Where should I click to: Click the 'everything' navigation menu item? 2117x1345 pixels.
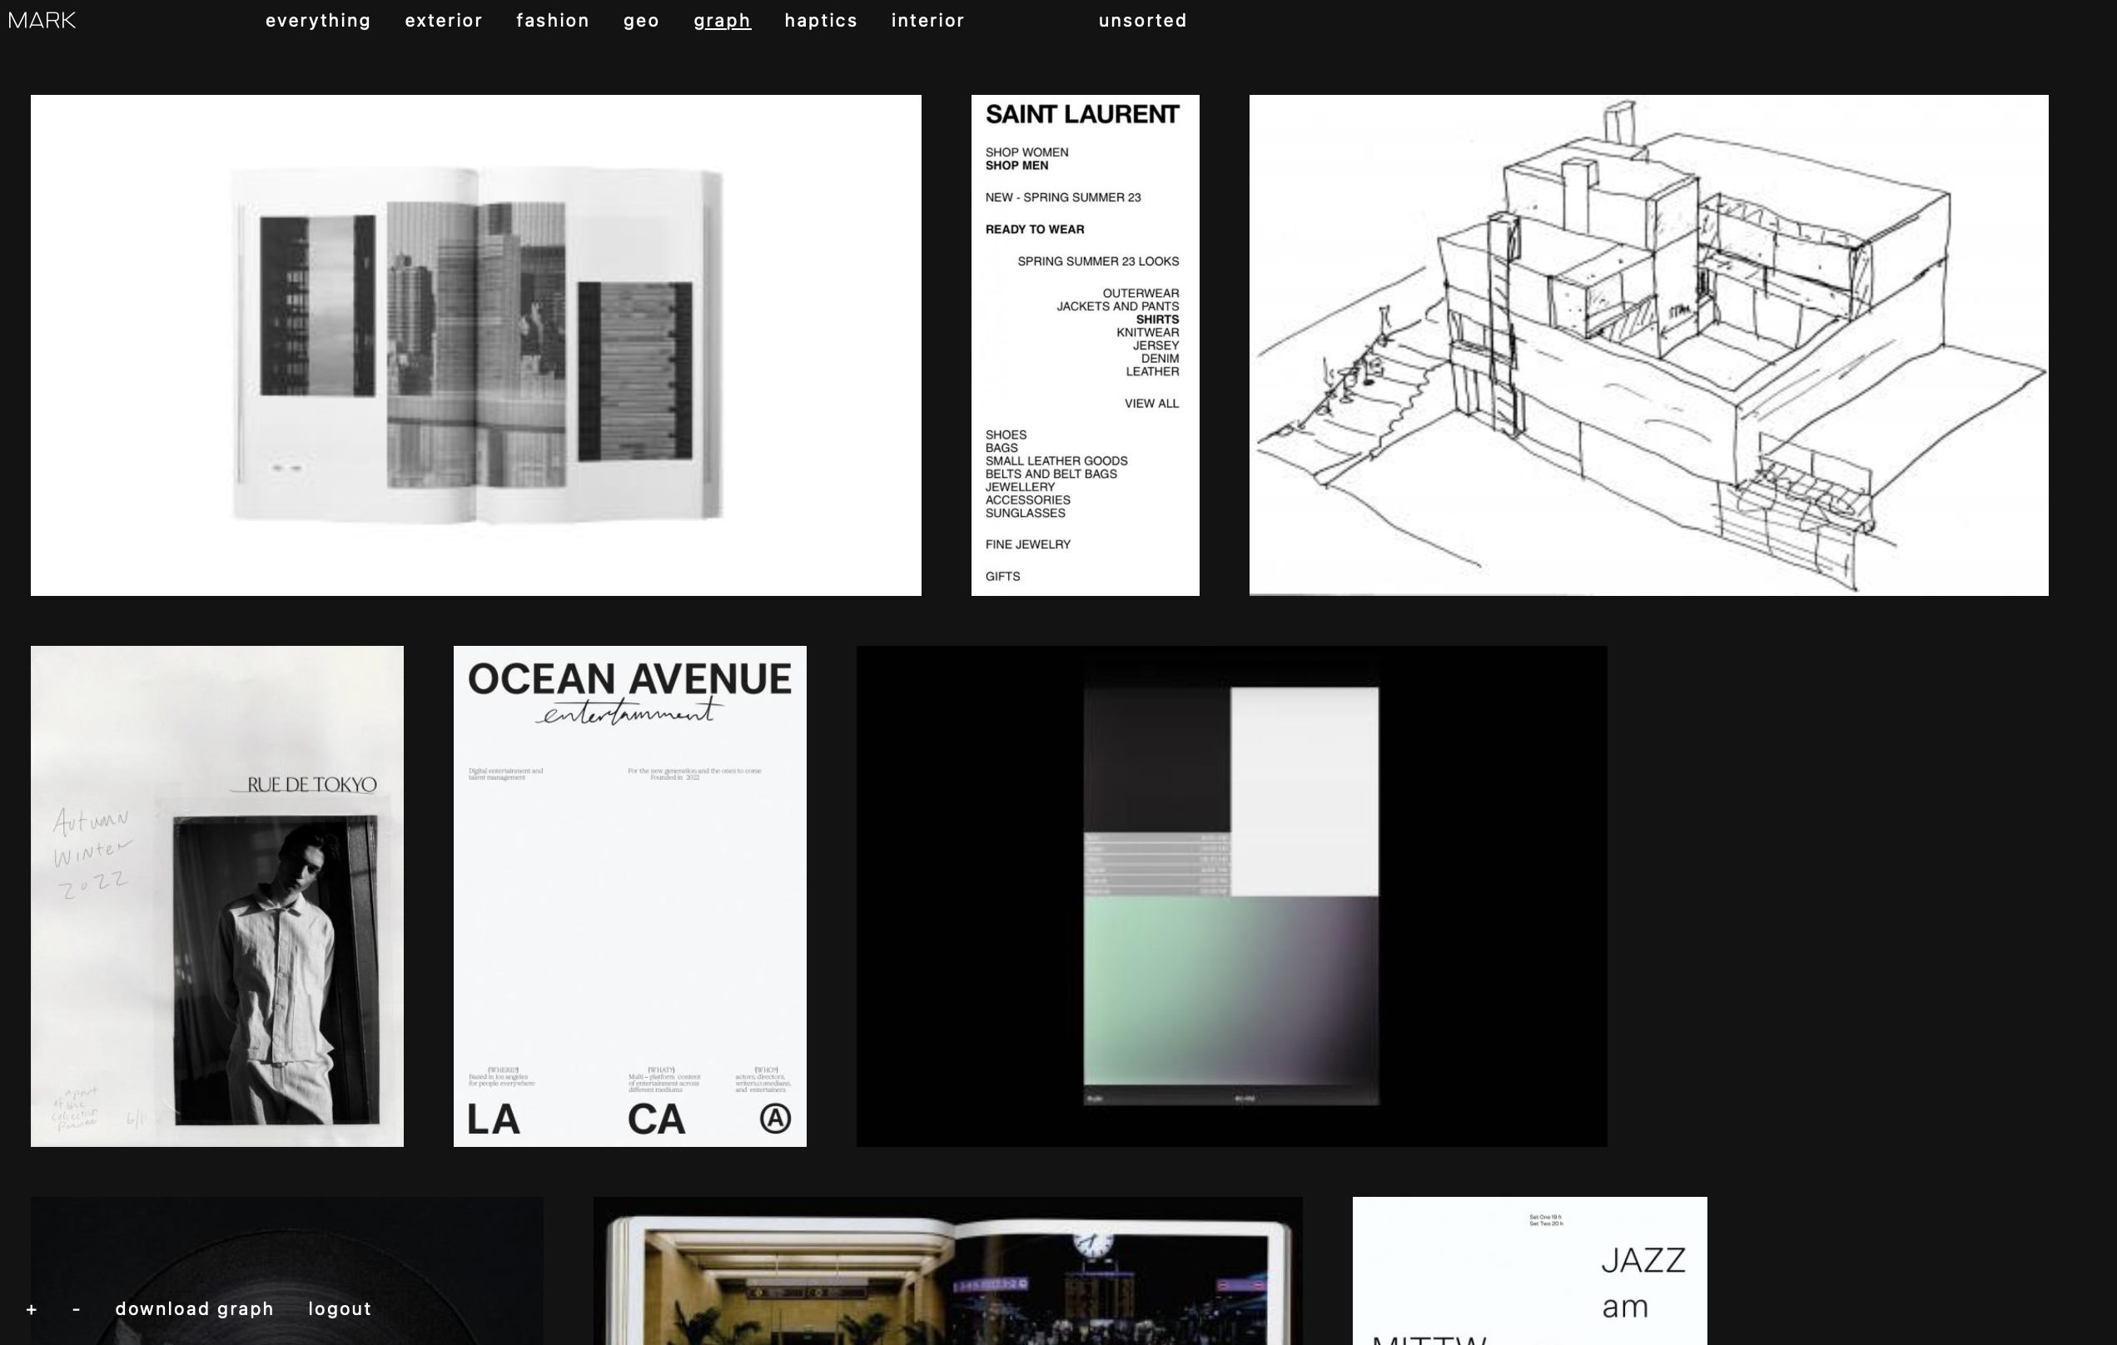[318, 20]
